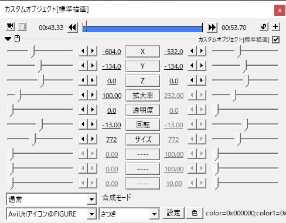The image size is (286, 223).
Task: Open the 色 color picker button
Action: point(195,213)
